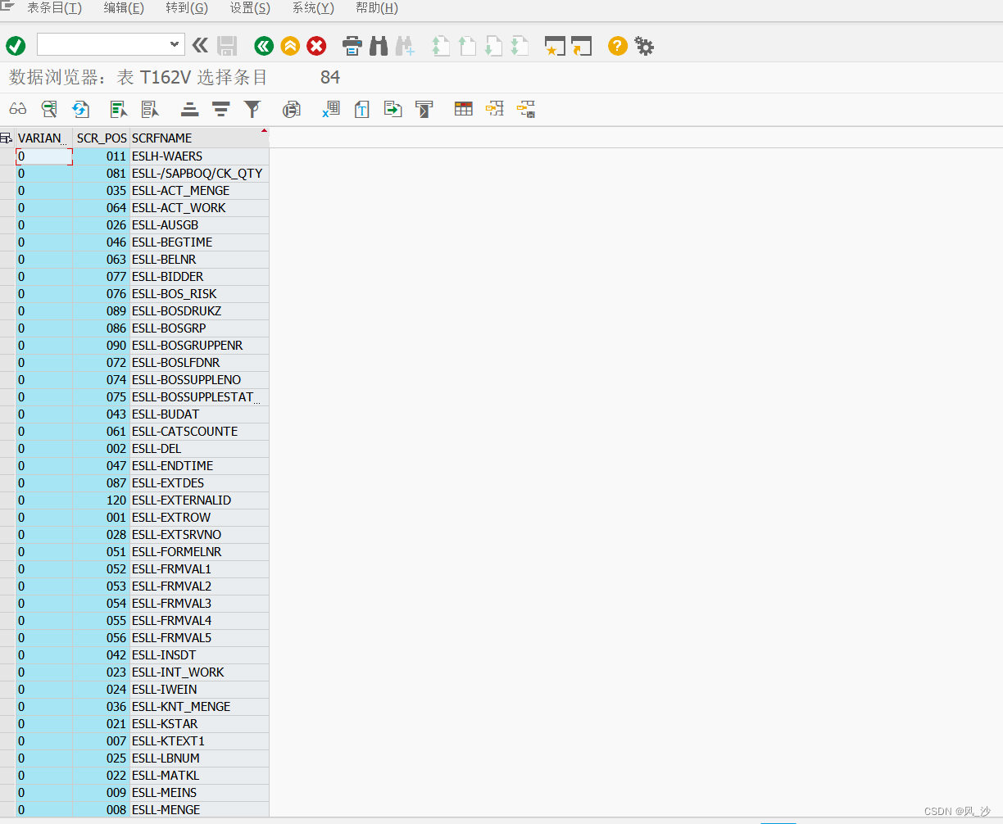The width and height of the screenshot is (1003, 824).
Task: Click the Select all icon
Action: click(119, 109)
